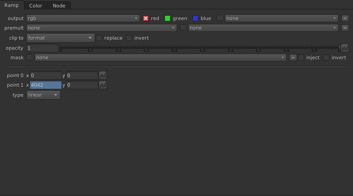Screen dimensions: 353x196
Task: Open the opacity animation curve menu
Action: click(x=345, y=48)
